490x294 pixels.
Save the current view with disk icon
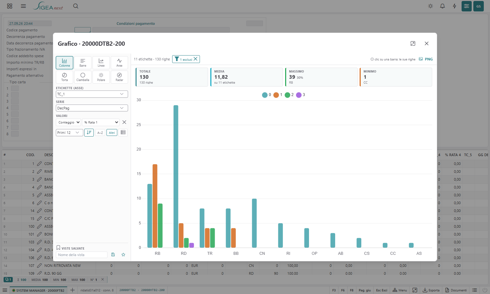(x=113, y=255)
